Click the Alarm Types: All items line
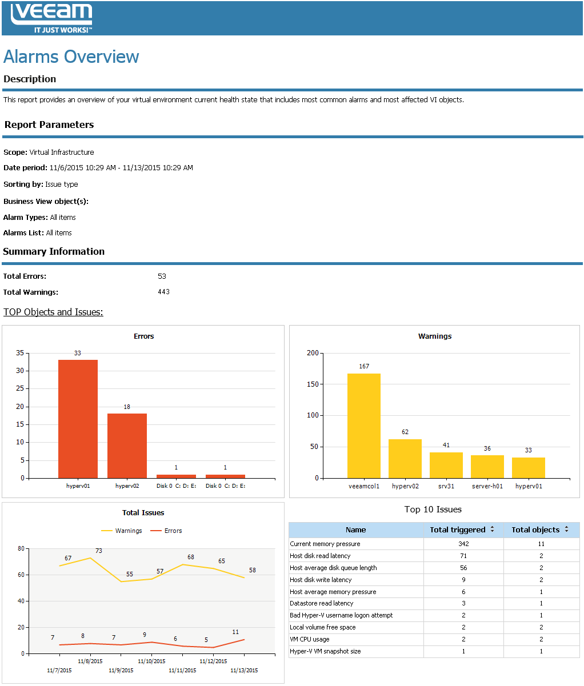 (x=39, y=218)
